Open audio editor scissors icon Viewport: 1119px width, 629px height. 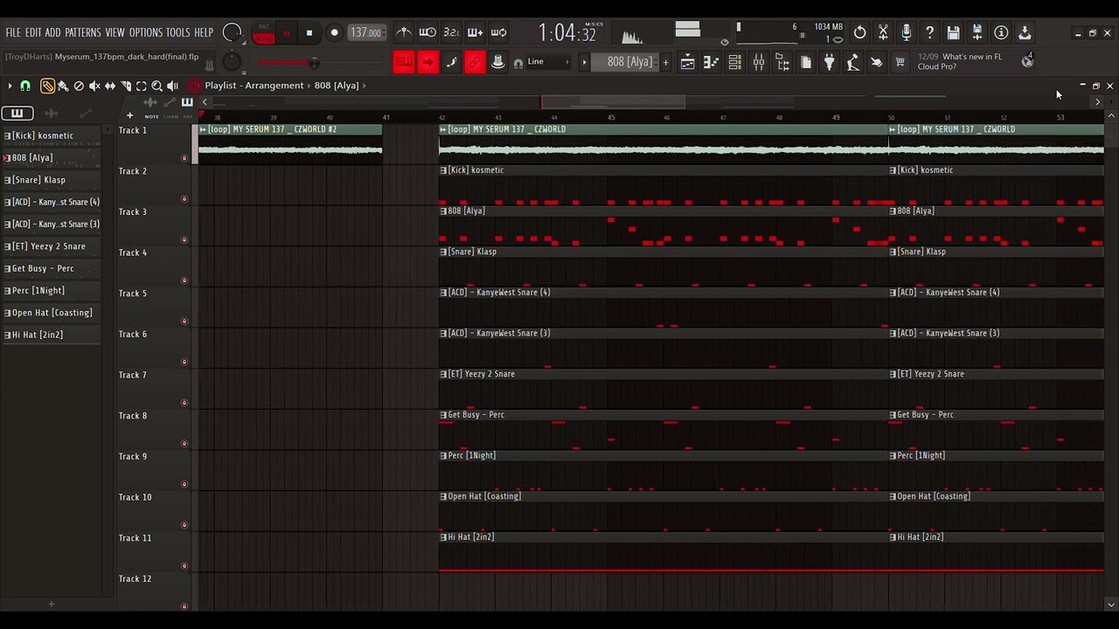[x=884, y=32]
